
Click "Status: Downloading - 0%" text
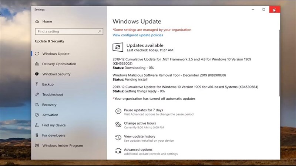pos(133,68)
